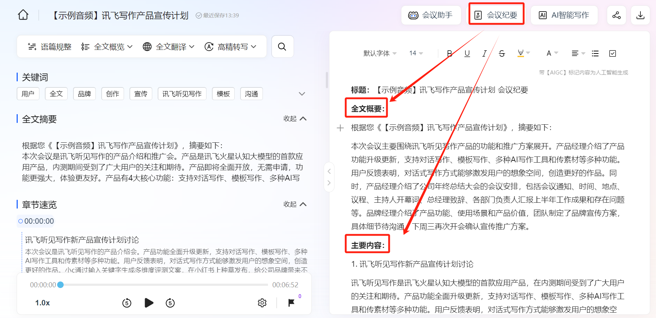Click the plus icon beside summary paragraph
Screen dimensions: 656x318
click(340, 128)
